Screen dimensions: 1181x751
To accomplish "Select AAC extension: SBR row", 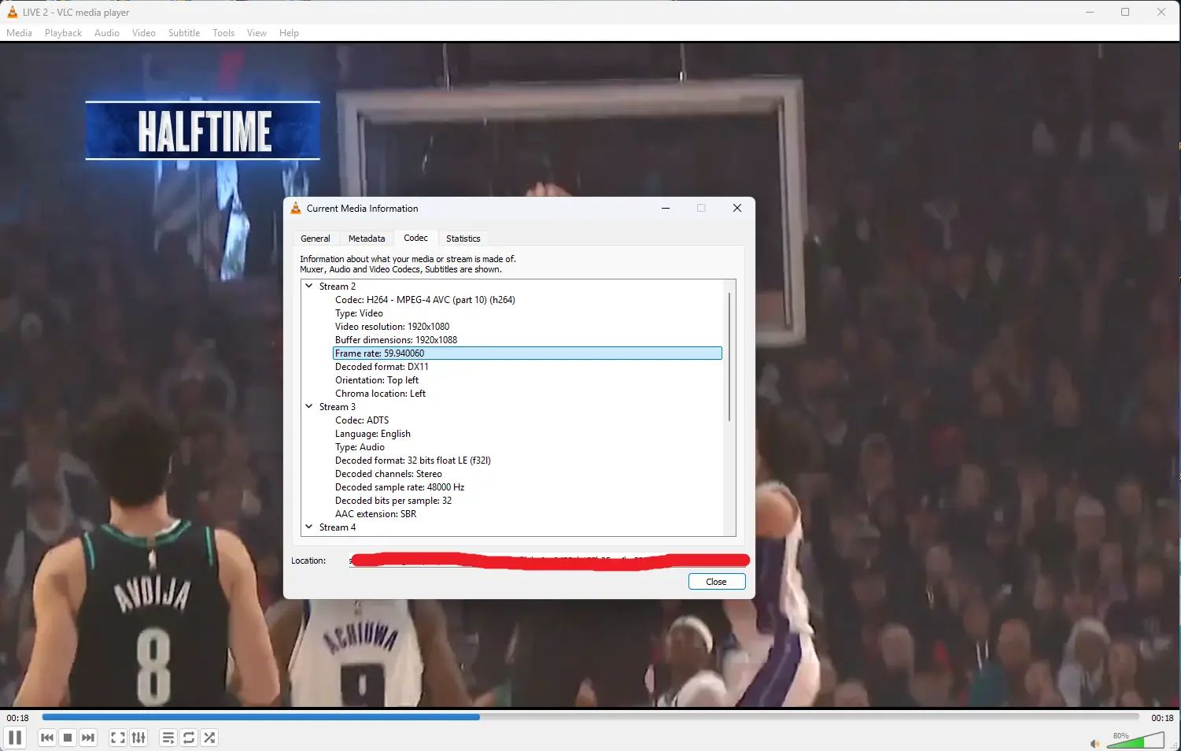I will [x=527, y=514].
